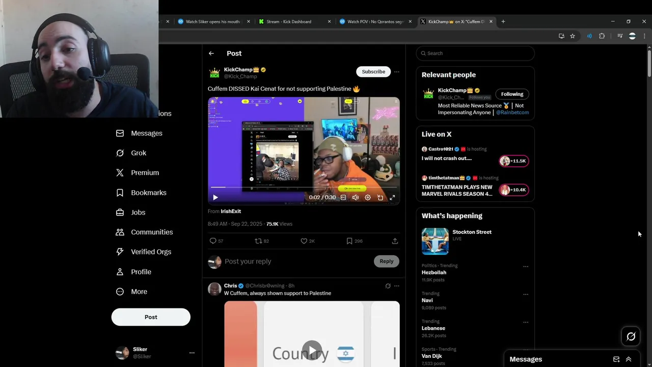The width and height of the screenshot is (652, 367).
Task: Switch to Watch POV No Qorantos tab
Action: tap(376, 21)
